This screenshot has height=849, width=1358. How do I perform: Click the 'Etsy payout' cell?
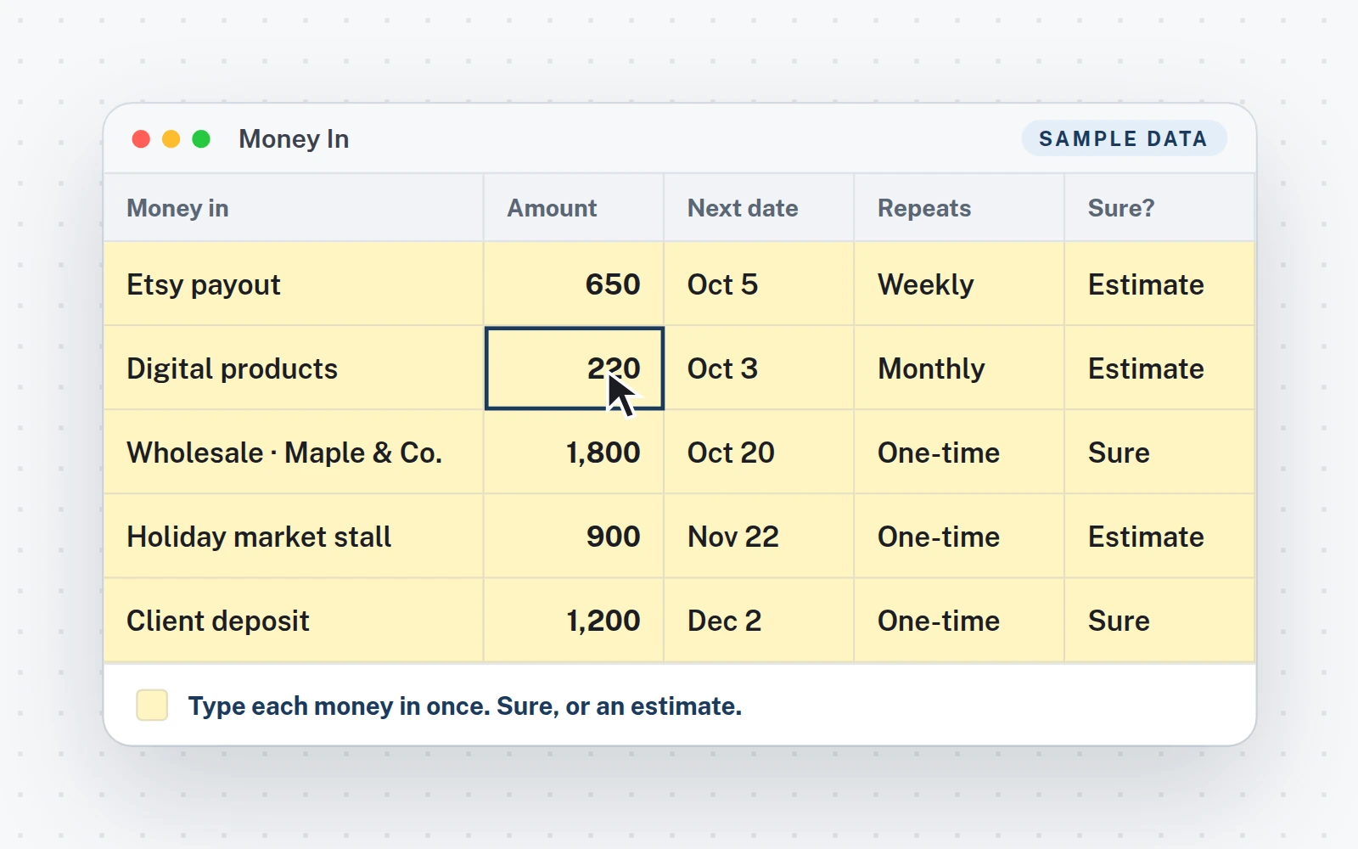pyautogui.click(x=294, y=284)
